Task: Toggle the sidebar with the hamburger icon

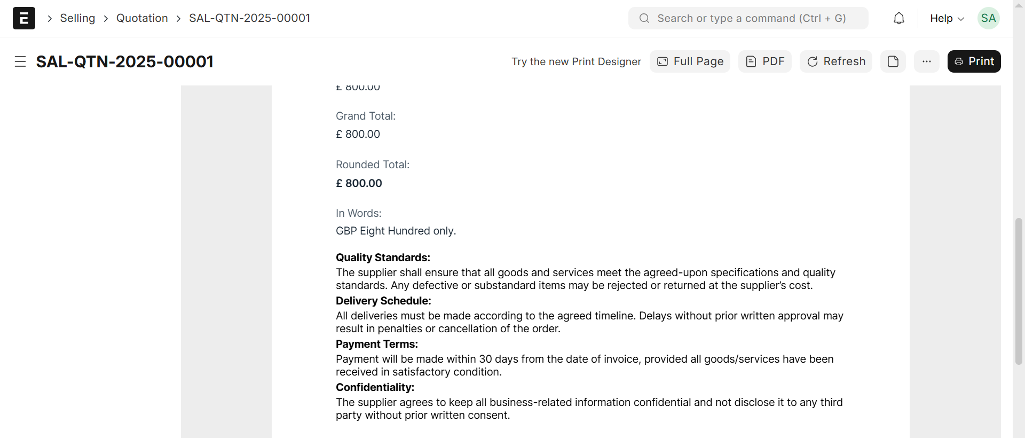Action: tap(20, 61)
